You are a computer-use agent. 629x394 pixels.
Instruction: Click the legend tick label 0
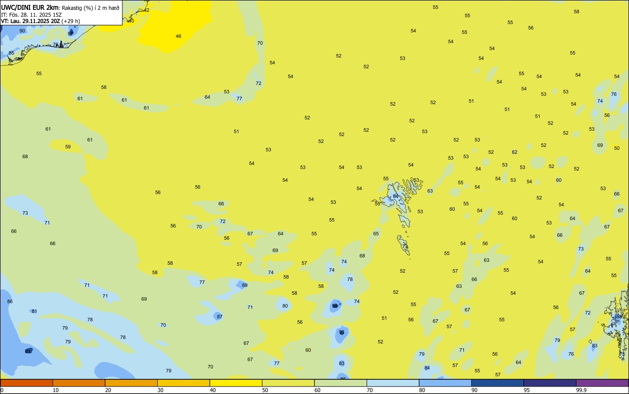point(2,390)
